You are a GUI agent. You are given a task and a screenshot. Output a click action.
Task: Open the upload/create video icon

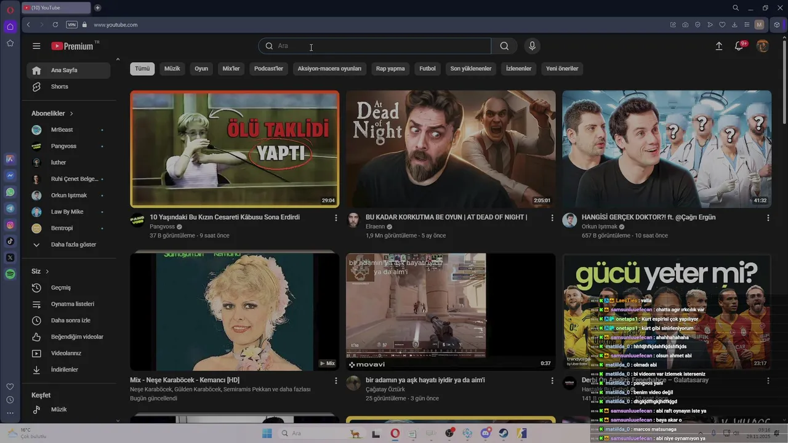click(718, 46)
